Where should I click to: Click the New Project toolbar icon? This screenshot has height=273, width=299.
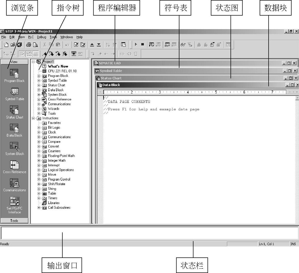coord(6,45)
